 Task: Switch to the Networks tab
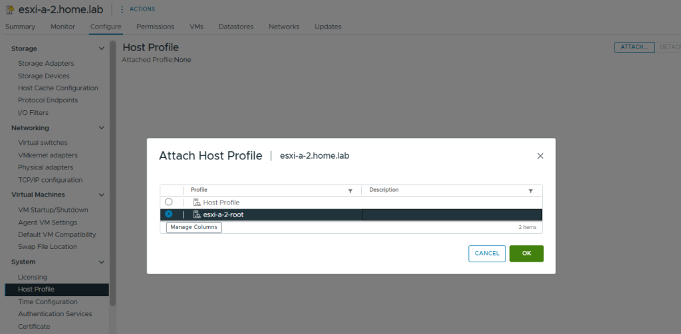pos(283,27)
